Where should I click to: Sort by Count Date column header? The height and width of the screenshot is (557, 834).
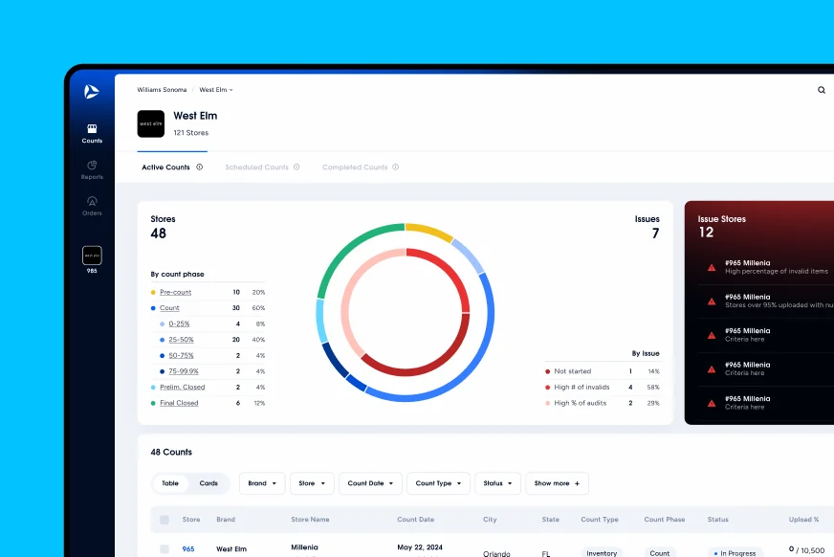coord(415,520)
